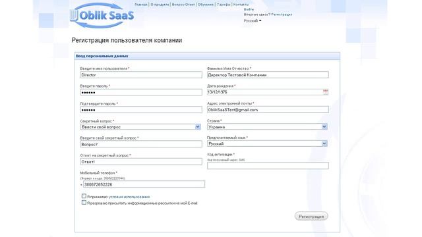This screenshot has height=237, width=422.
Task: Focus the full name field
Action: click(x=268, y=75)
